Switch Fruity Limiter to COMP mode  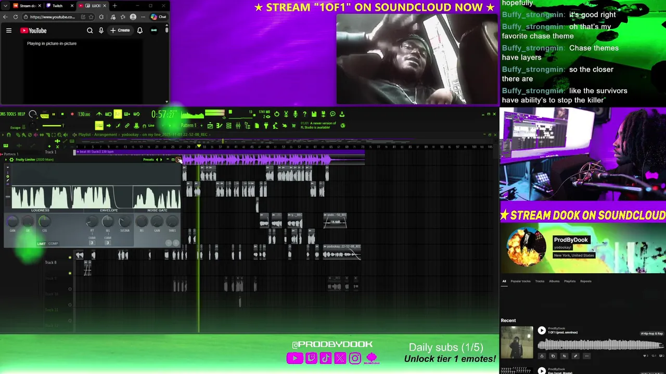(x=53, y=244)
